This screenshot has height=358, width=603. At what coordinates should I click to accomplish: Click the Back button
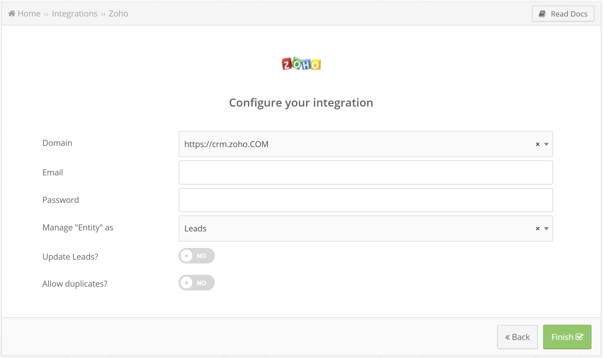point(517,337)
